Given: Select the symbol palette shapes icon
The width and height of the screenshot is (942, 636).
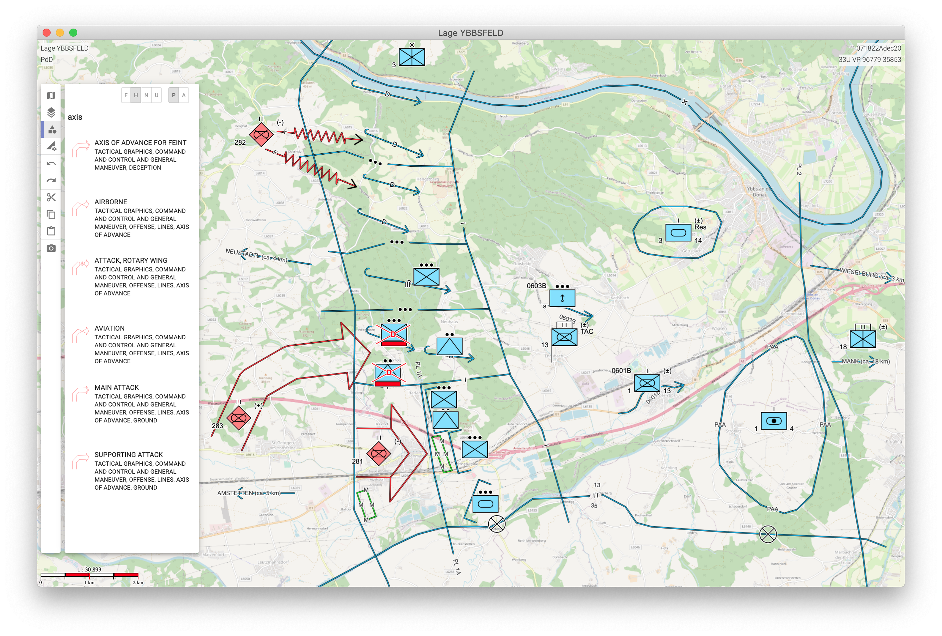Looking at the screenshot, I should 52,130.
